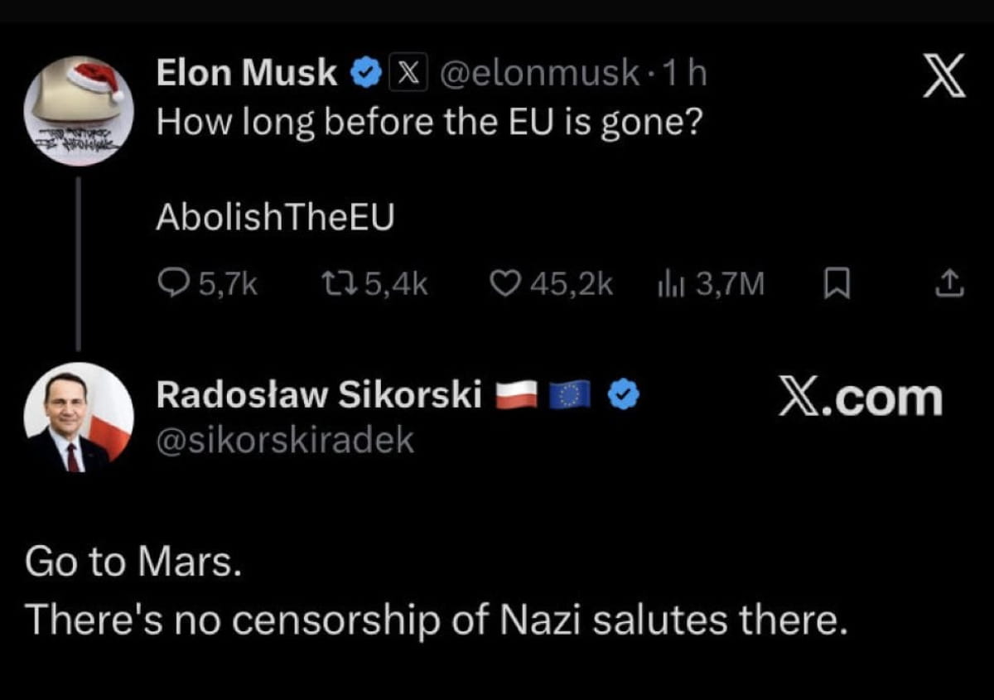Click the blue verified badge beside Elon Musk
The image size is (994, 700).
pos(364,75)
